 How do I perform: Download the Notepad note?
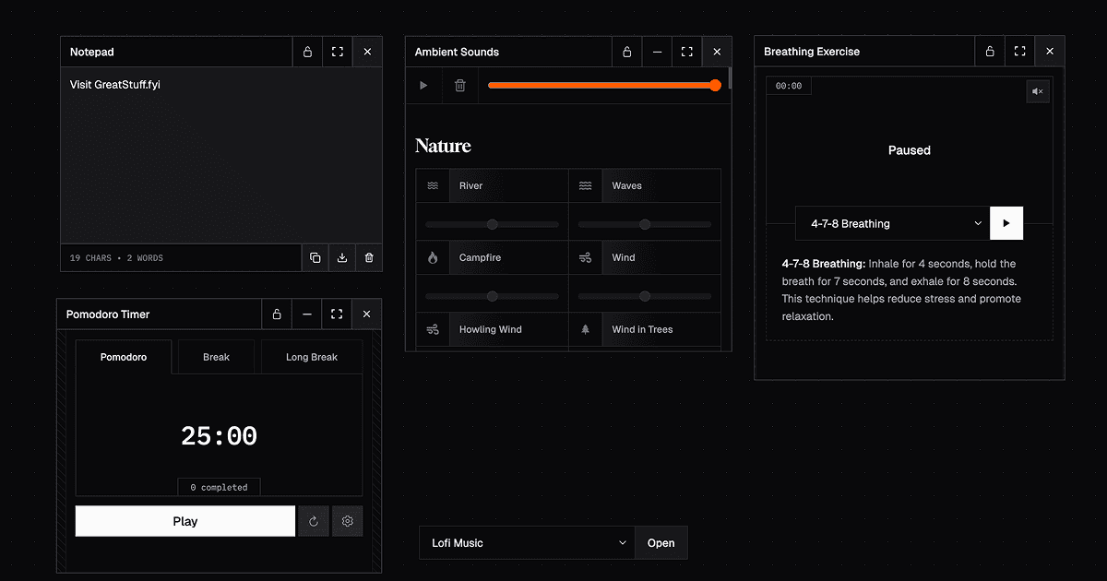[342, 258]
